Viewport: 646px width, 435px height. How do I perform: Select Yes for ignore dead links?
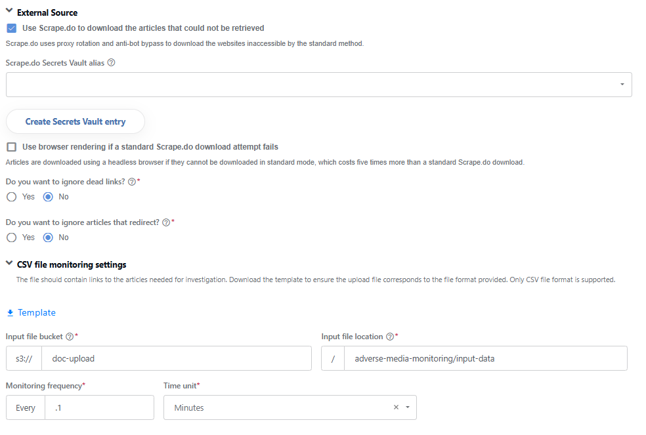point(12,197)
